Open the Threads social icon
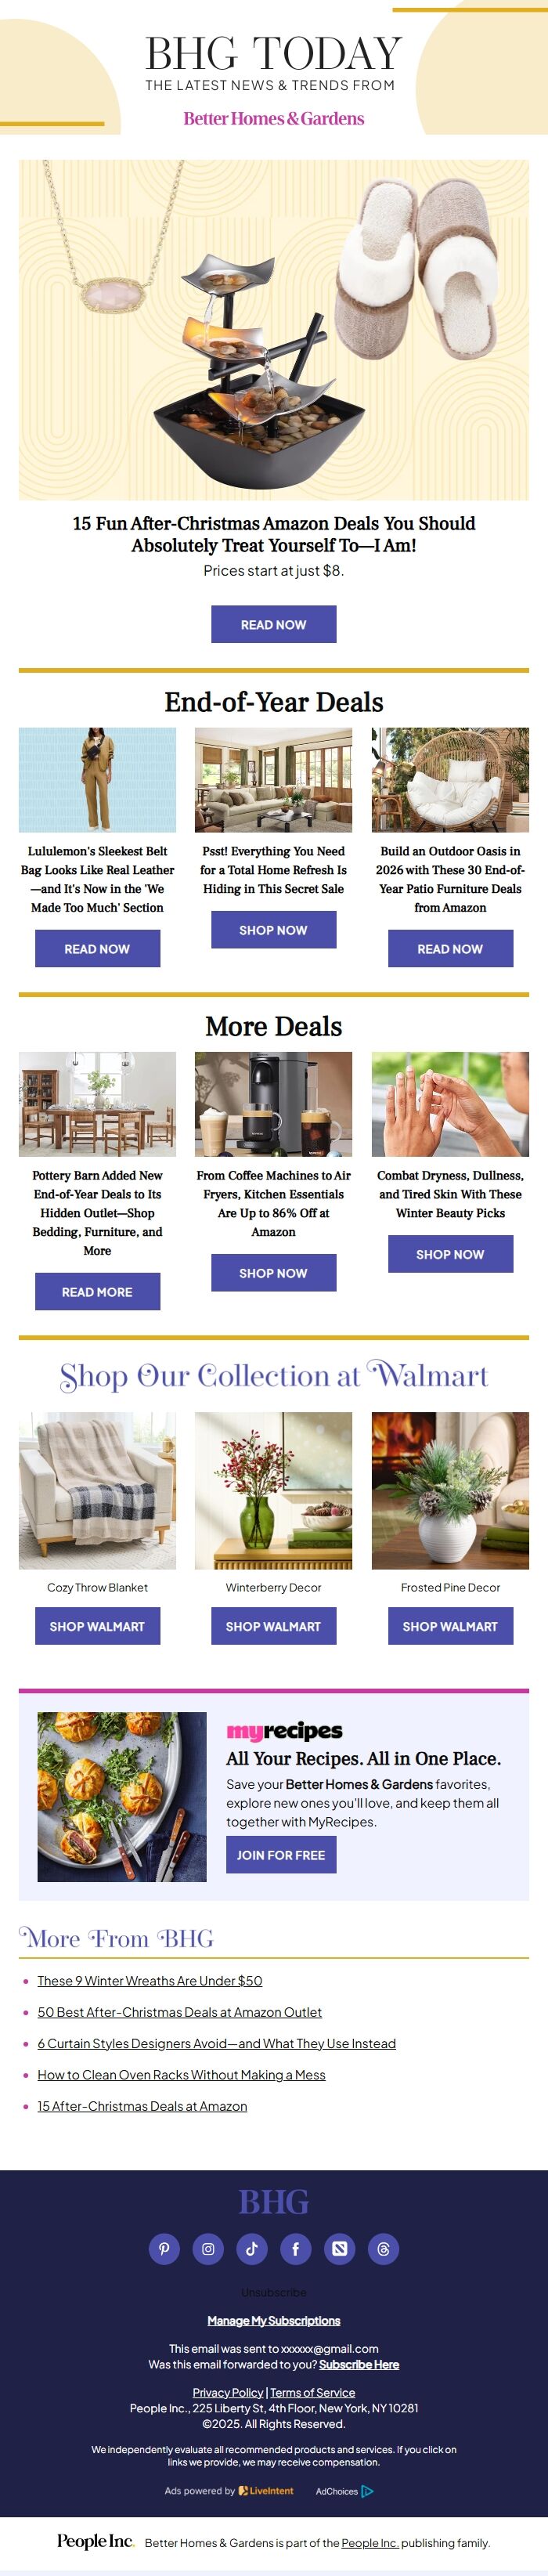The image size is (548, 2576). (x=384, y=2248)
